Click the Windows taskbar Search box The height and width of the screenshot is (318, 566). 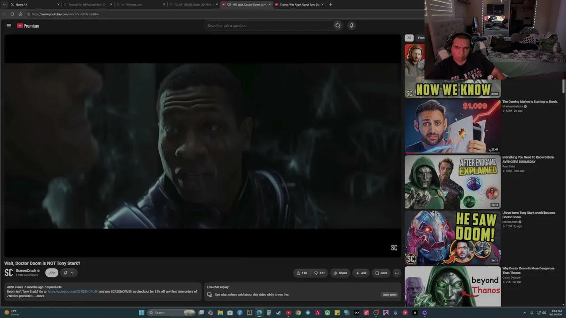click(x=171, y=313)
